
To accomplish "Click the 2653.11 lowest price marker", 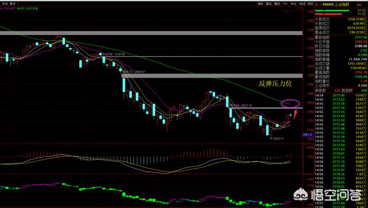I will tap(278, 138).
